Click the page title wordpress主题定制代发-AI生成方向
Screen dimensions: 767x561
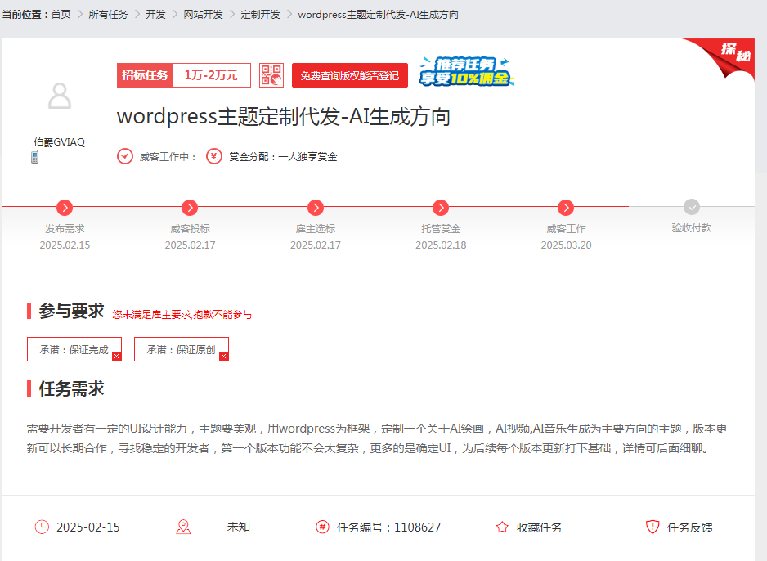tap(284, 117)
